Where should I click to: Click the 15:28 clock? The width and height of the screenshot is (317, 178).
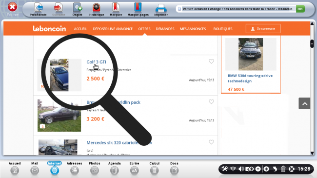tap(304, 169)
